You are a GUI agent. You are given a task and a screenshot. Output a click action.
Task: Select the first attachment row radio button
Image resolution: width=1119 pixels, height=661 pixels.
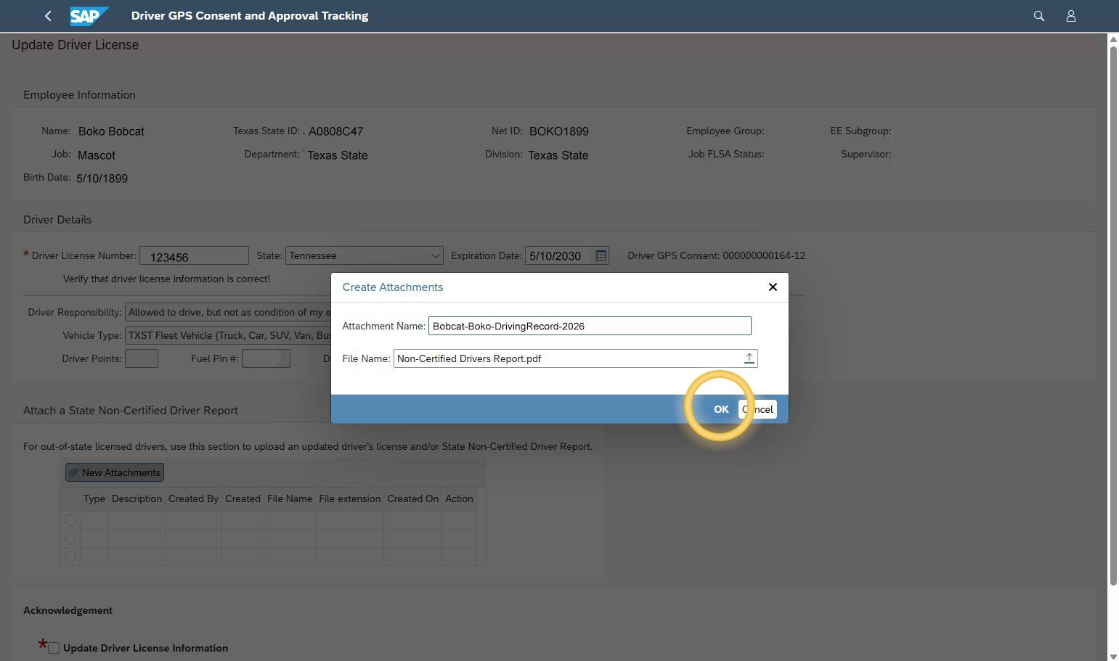click(x=70, y=520)
